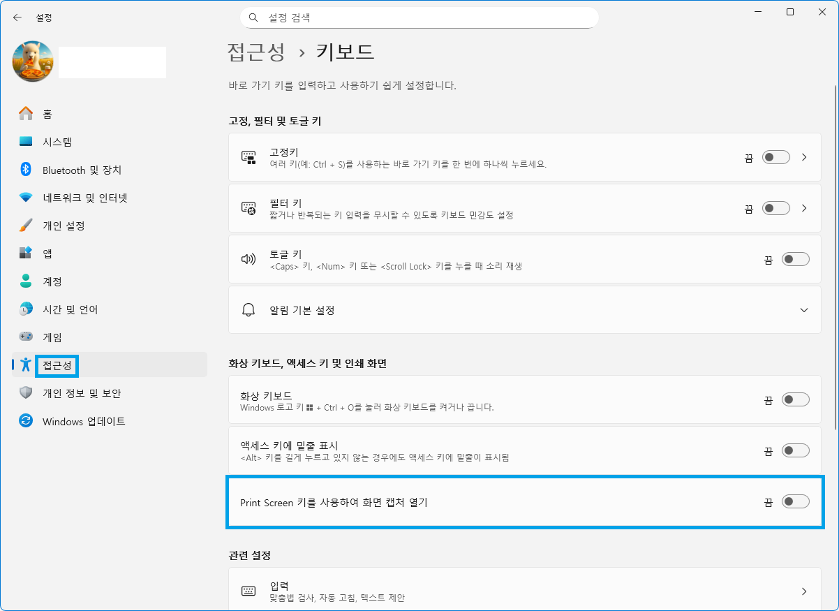Screen dimensions: 839x611
Task: Click the 개인 정보 및 보안 shield icon
Action: click(x=26, y=393)
